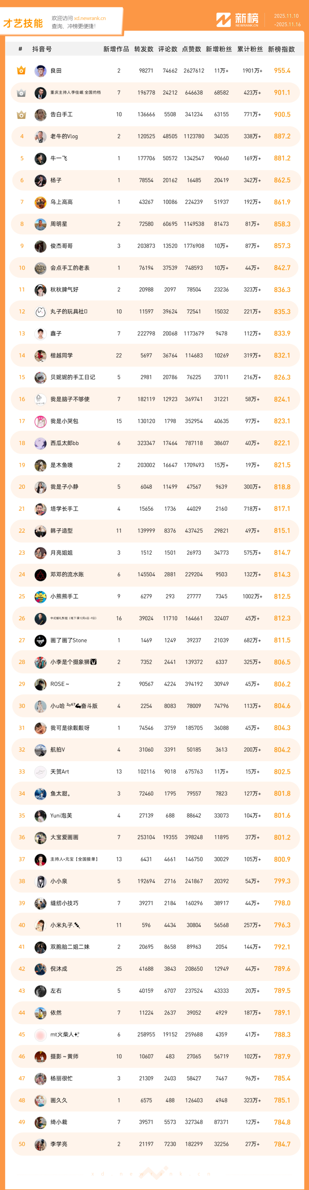Open the xd.newrank.cn link
The image size is (309, 1190).
90,19
